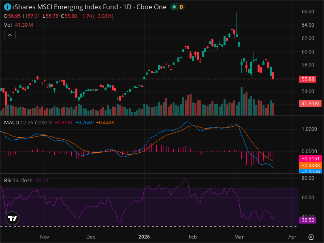Viewport: 324px width, 243px height.
Task: Click the orange D delayed-data badge
Action: click(x=181, y=7)
